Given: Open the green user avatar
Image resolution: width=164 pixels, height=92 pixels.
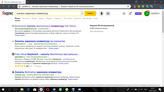Looking at the screenshot, I should (x=147, y=14).
